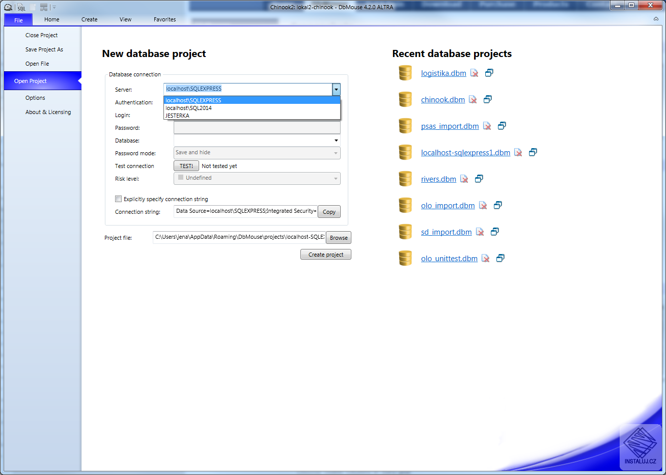The width and height of the screenshot is (666, 475).
Task: Click the database icon beside rivers.dbm
Action: pos(405,179)
